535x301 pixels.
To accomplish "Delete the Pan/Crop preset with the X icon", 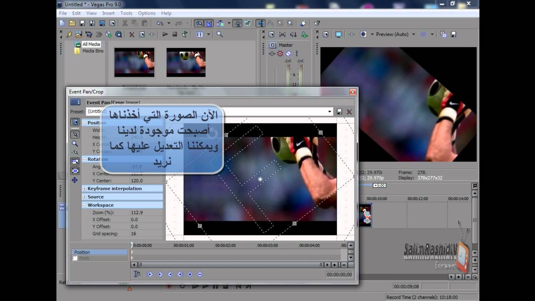I will 349,112.
